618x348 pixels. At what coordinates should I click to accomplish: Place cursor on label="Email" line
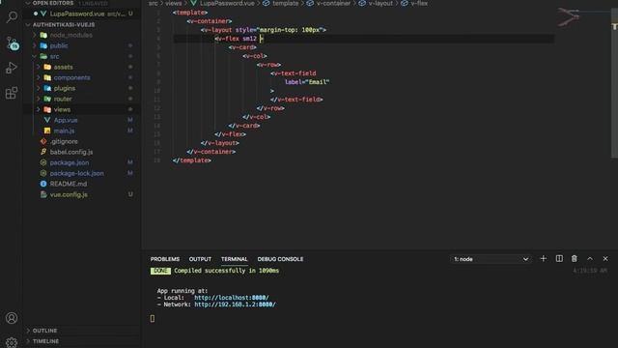[x=307, y=82]
